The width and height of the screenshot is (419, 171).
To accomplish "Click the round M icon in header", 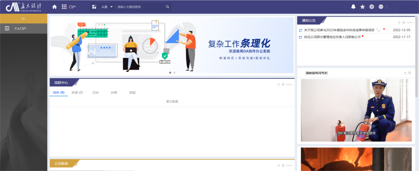I will click(x=372, y=7).
